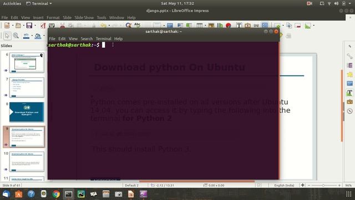The image size is (355, 200).
Task: Open Impress Tools menu
Action: [102, 17]
